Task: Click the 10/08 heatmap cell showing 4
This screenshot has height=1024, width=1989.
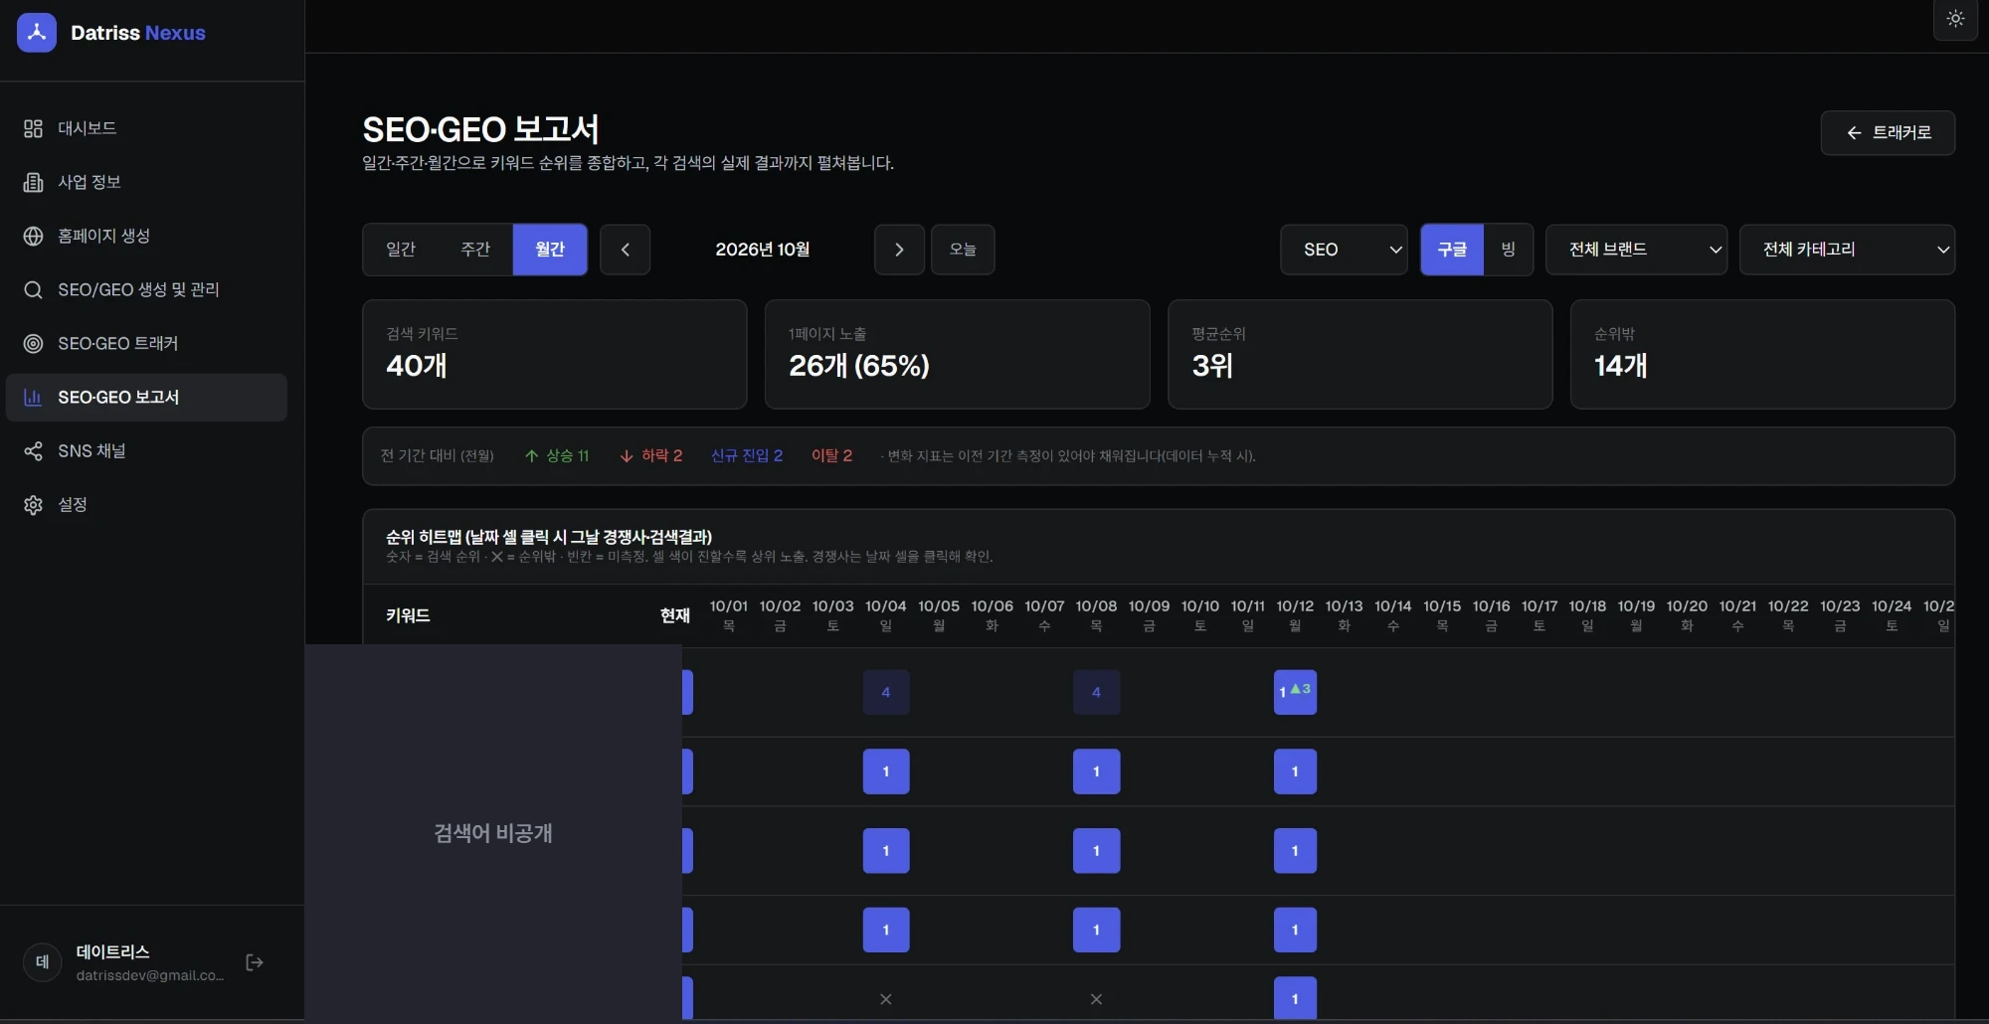Action: coord(1096,692)
